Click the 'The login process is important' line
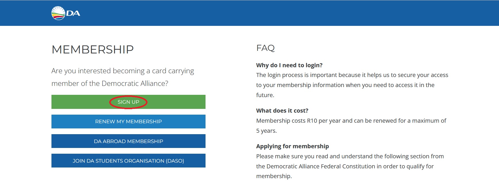 [x=352, y=75]
